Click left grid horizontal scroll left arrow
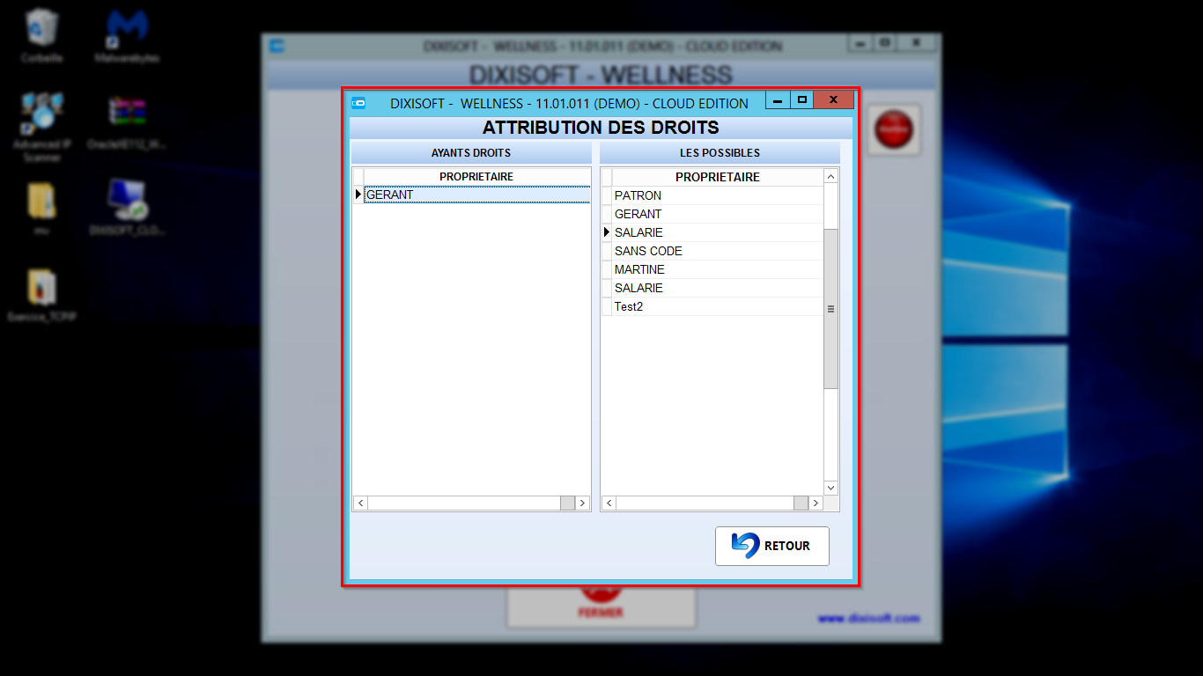This screenshot has height=676, width=1203. click(x=360, y=503)
